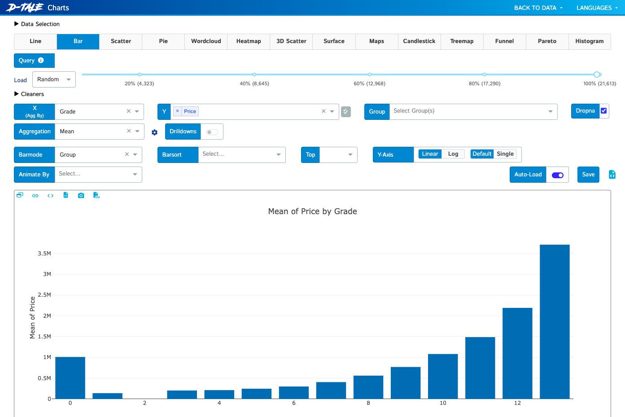Click the Query info icon

[x=41, y=60]
